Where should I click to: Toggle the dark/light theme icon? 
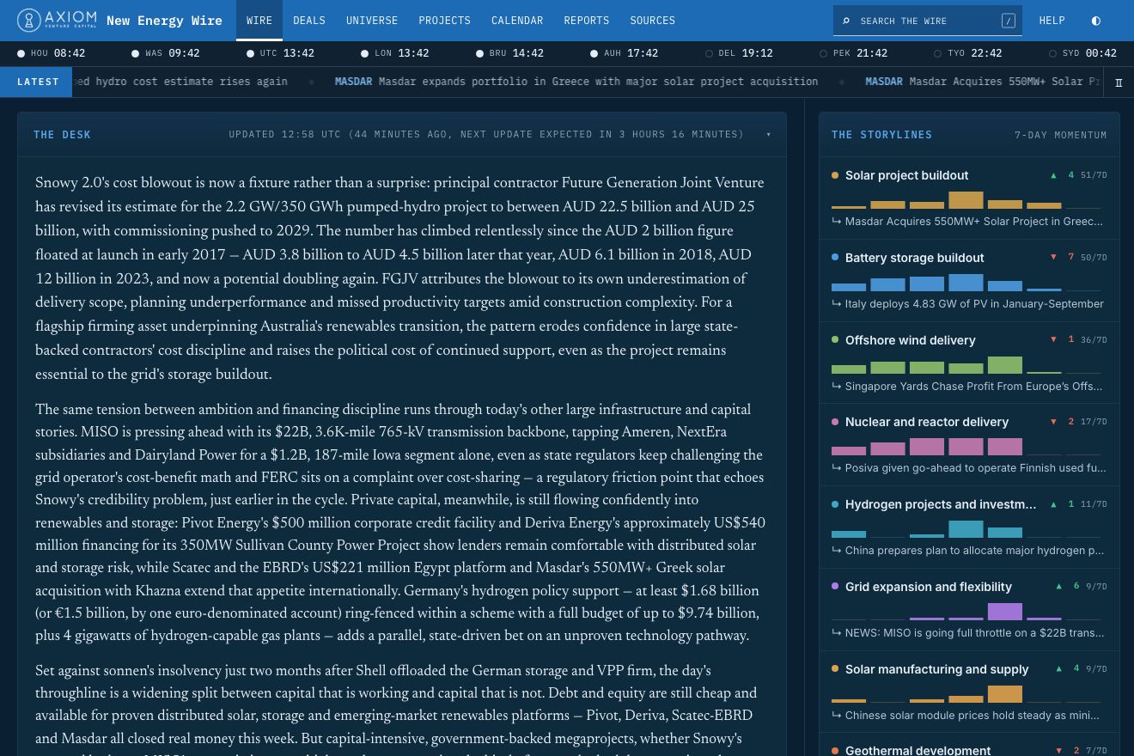(1095, 21)
